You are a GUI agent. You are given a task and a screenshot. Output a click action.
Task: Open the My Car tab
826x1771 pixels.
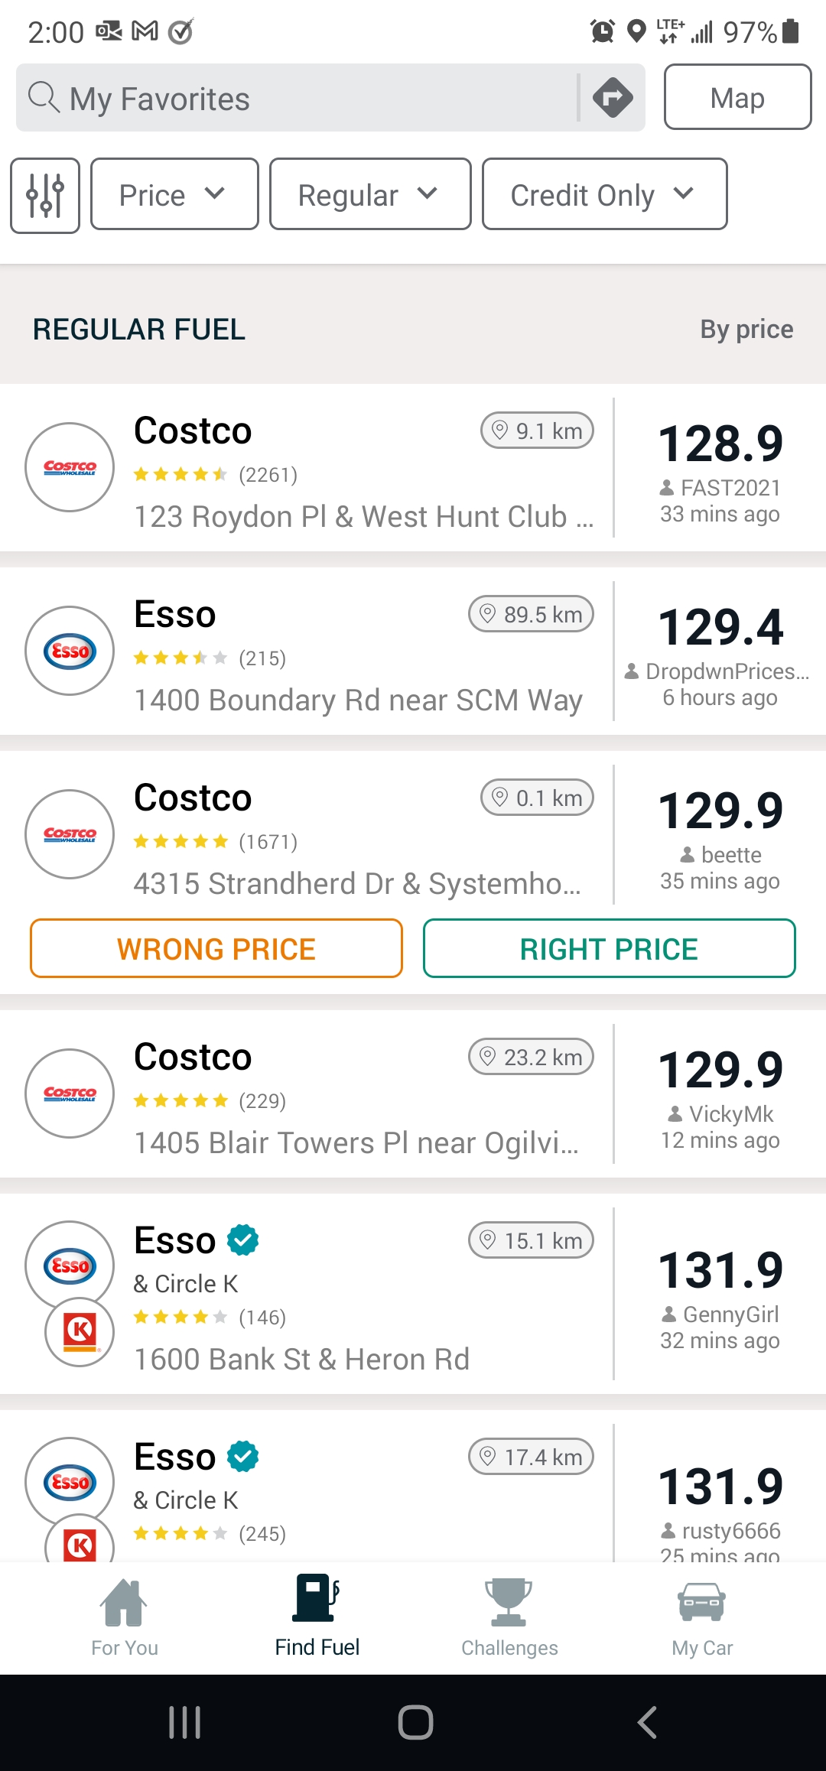(x=702, y=1617)
